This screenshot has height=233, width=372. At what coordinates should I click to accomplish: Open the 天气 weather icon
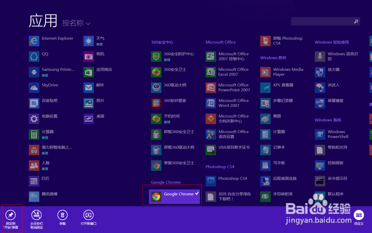89,41
